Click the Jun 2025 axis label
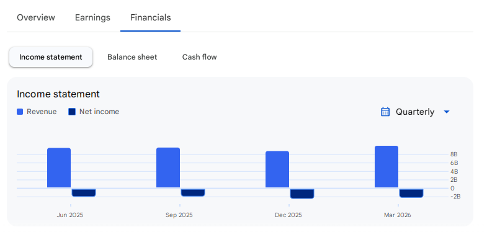The width and height of the screenshot is (487, 232). click(70, 215)
